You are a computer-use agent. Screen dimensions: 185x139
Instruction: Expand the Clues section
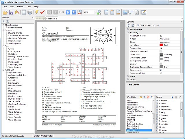(128, 79)
